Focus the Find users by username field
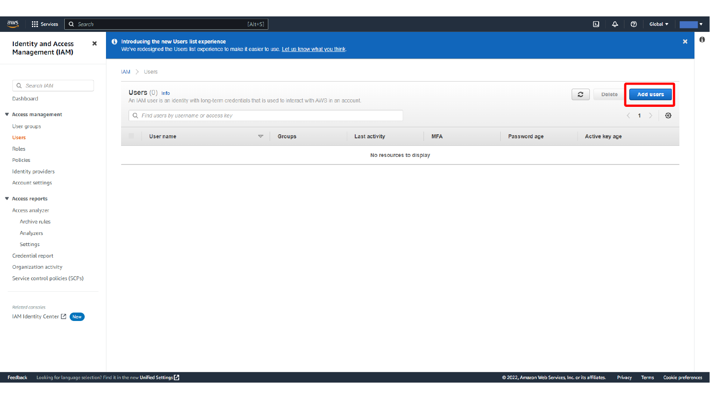This screenshot has width=710, height=399. point(266,116)
